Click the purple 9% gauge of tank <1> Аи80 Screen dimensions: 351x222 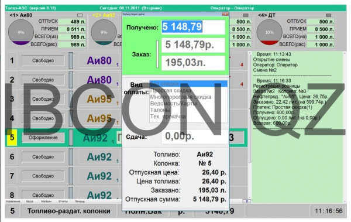click(21, 32)
